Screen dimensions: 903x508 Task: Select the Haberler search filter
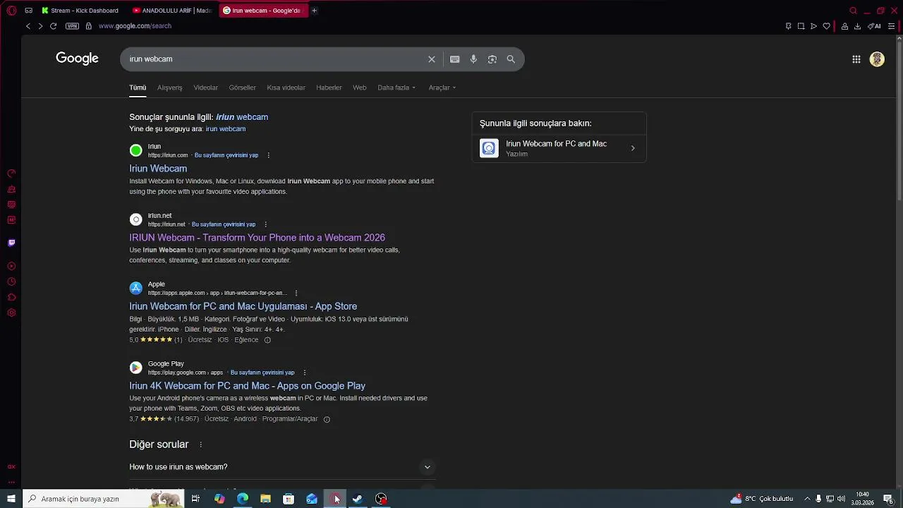(329, 87)
